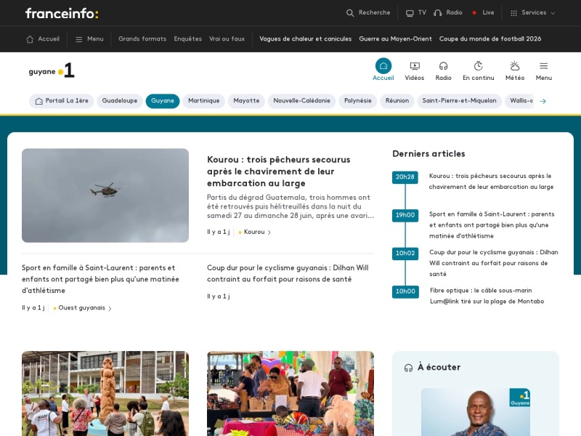This screenshot has width=581, height=436.
Task: Click the red Live dot
Action: [x=474, y=12]
